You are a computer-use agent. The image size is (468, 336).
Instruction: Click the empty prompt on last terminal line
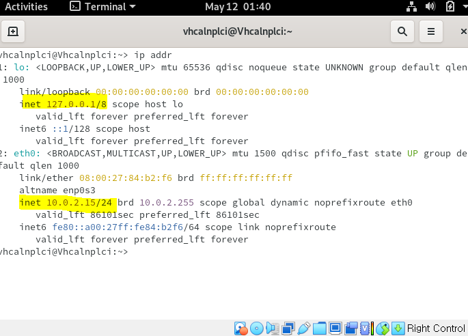[64, 252]
